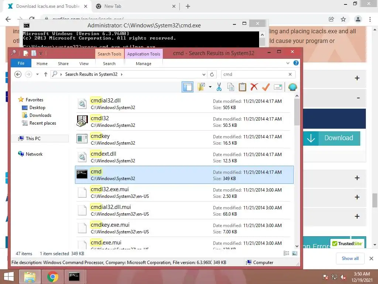Viewport: 378px width, 284px height.
Task: Copy the selected file using copy icon
Action: pyautogui.click(x=230, y=87)
